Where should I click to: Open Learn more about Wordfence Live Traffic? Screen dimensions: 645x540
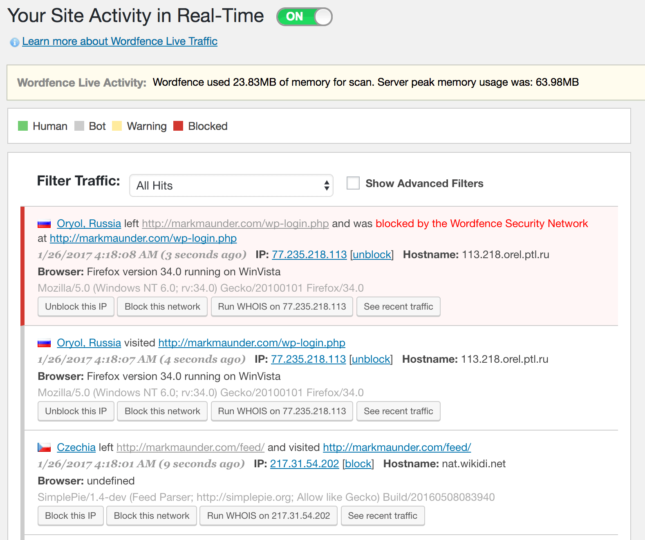tap(120, 41)
